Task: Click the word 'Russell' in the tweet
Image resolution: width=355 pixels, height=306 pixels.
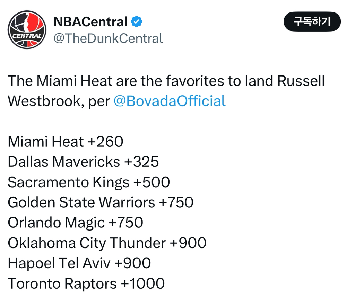Action: (301, 81)
